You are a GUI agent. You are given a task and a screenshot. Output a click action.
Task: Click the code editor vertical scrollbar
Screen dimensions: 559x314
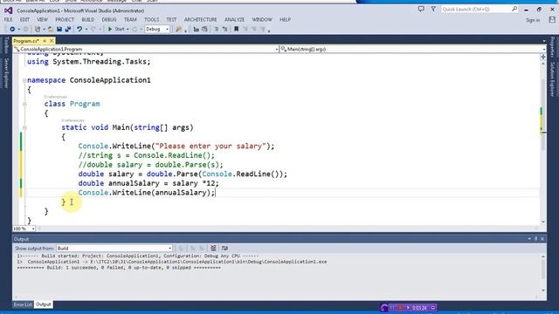pyautogui.click(x=543, y=142)
